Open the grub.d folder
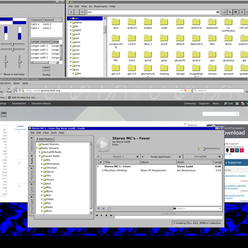Viewport: 248px width, 248px height. tap(196, 56)
